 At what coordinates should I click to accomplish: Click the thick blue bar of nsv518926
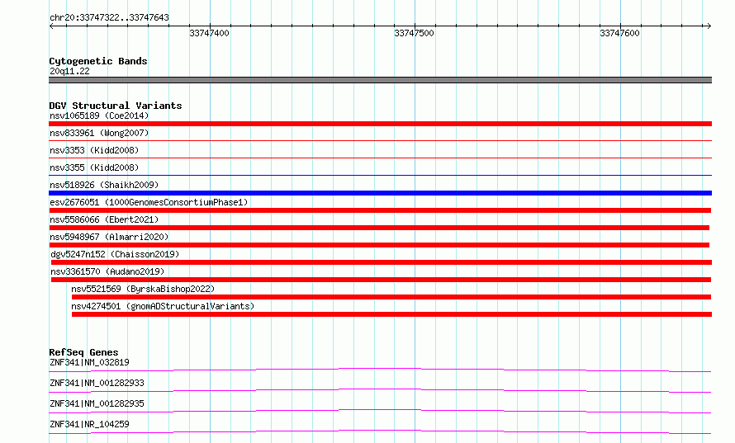coord(380,193)
